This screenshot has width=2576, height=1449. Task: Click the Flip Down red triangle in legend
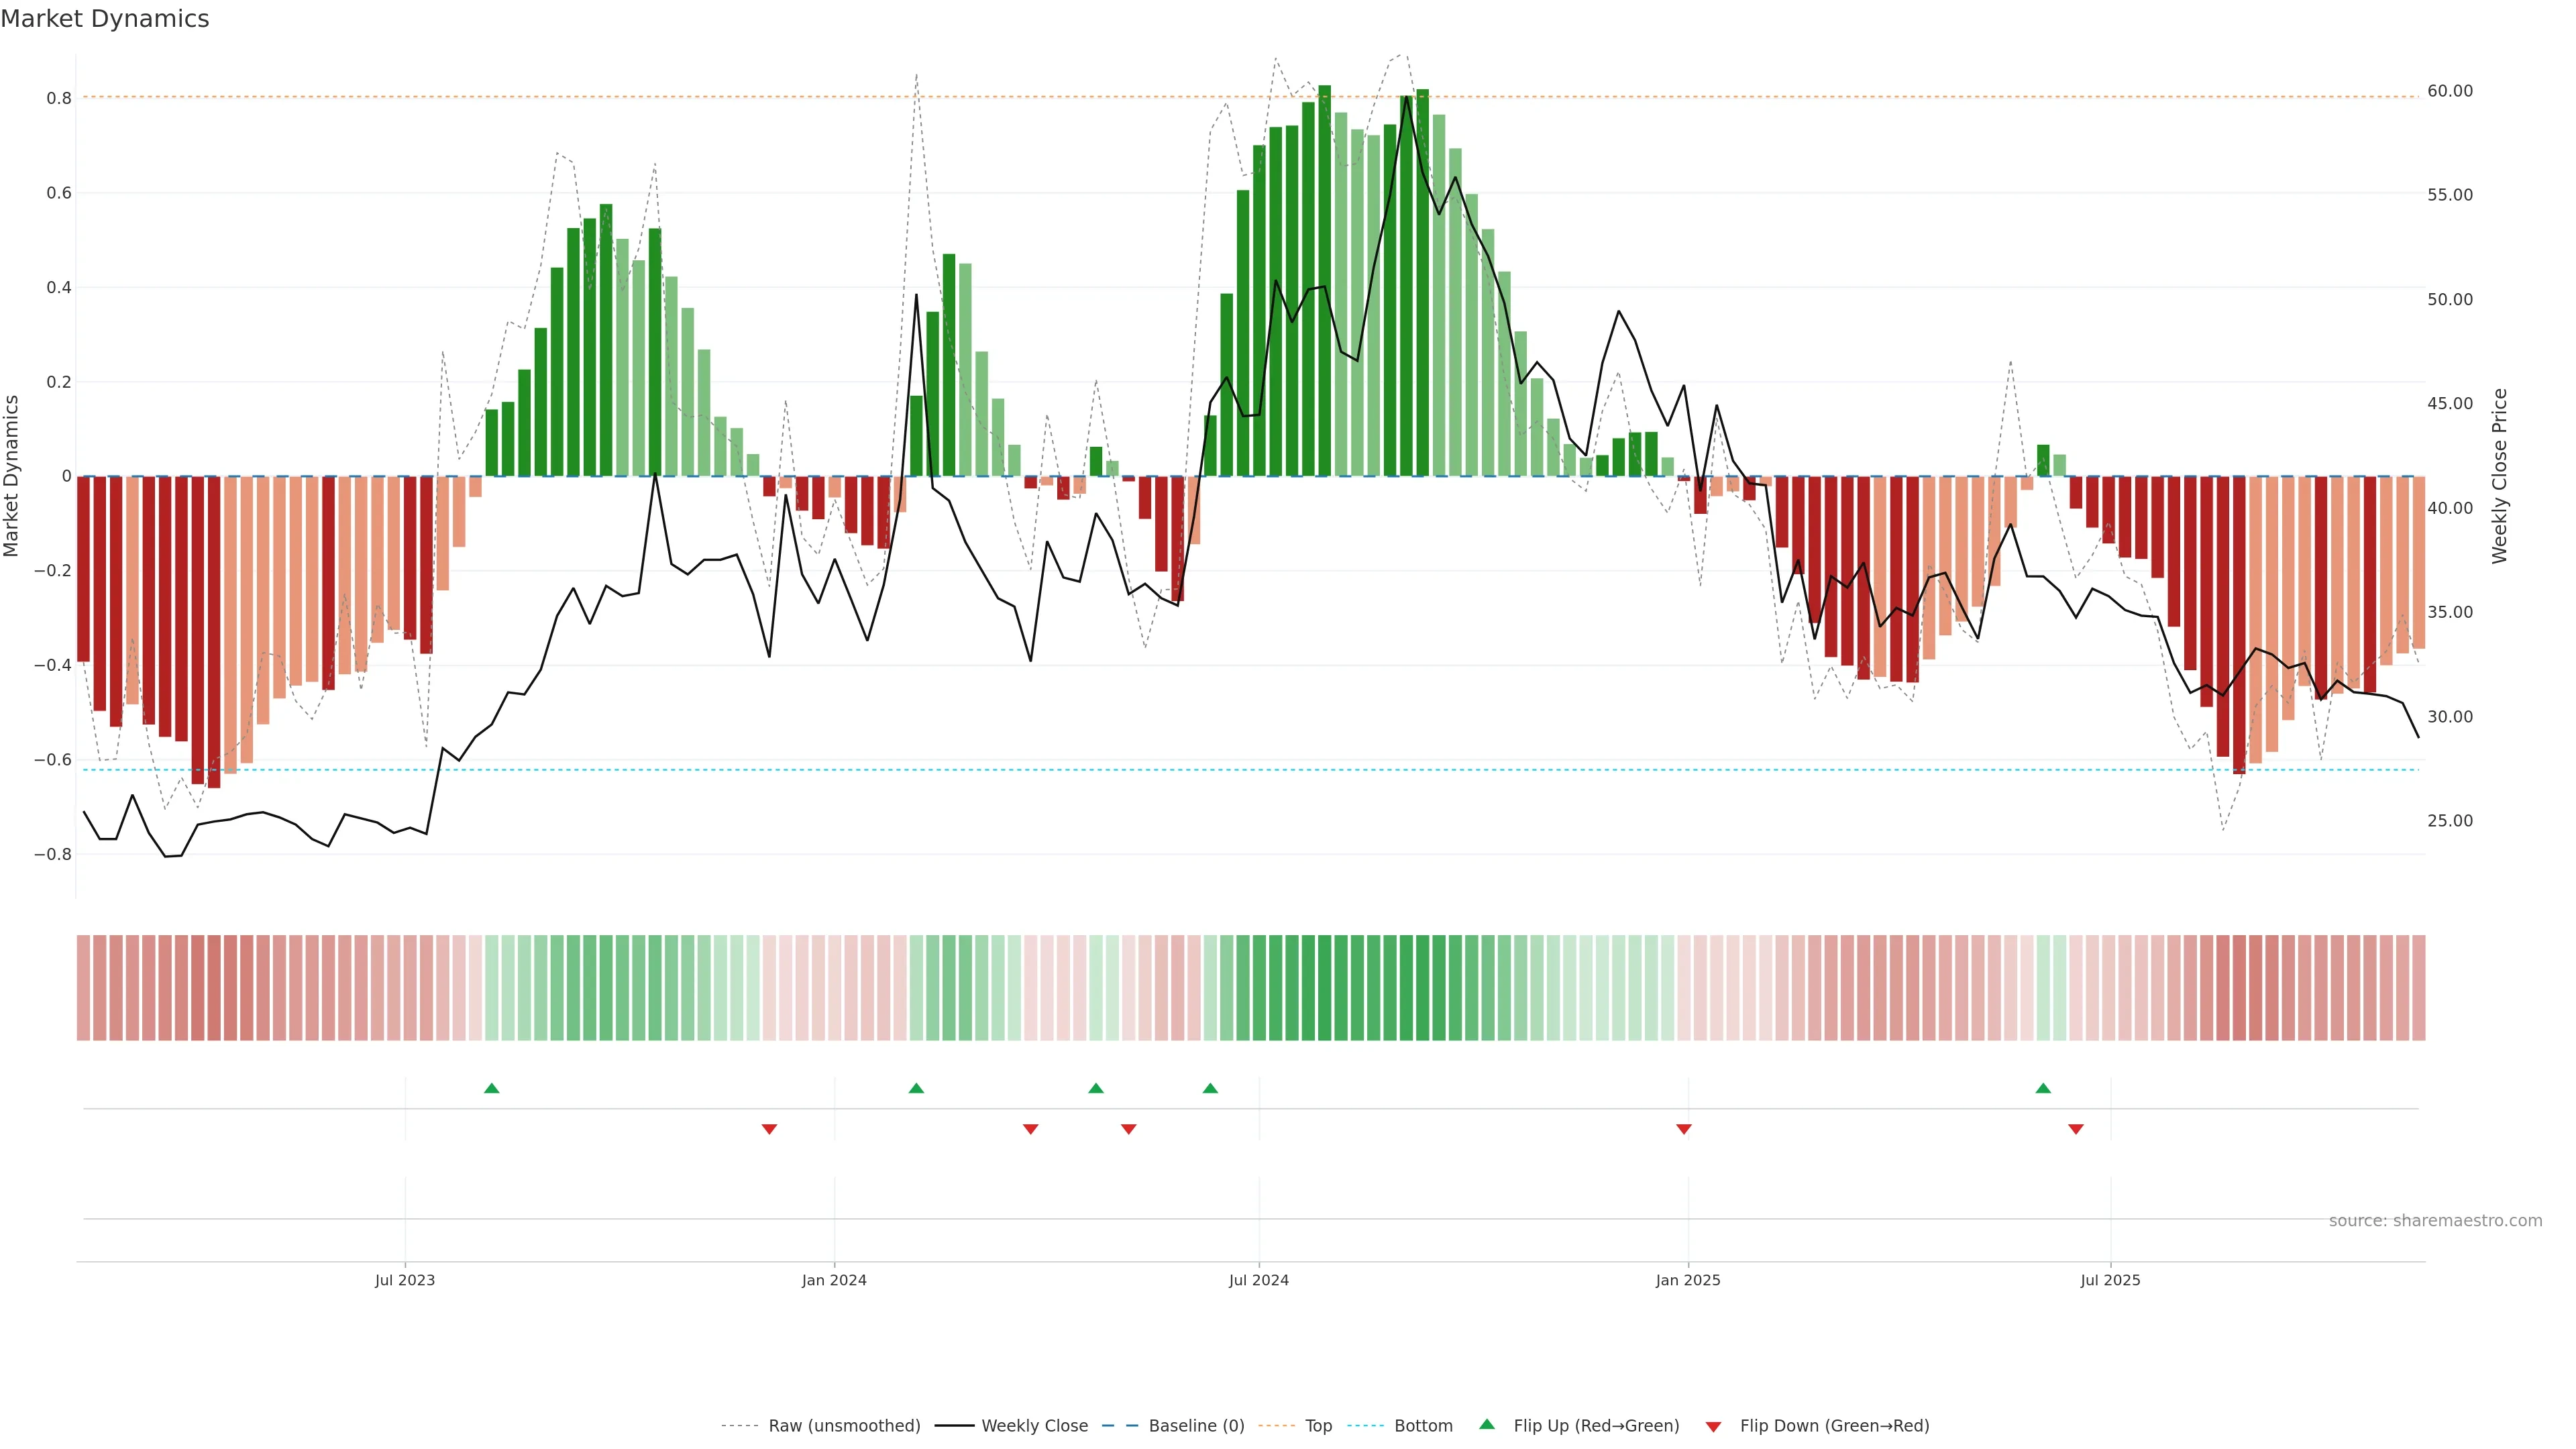1713,1426
